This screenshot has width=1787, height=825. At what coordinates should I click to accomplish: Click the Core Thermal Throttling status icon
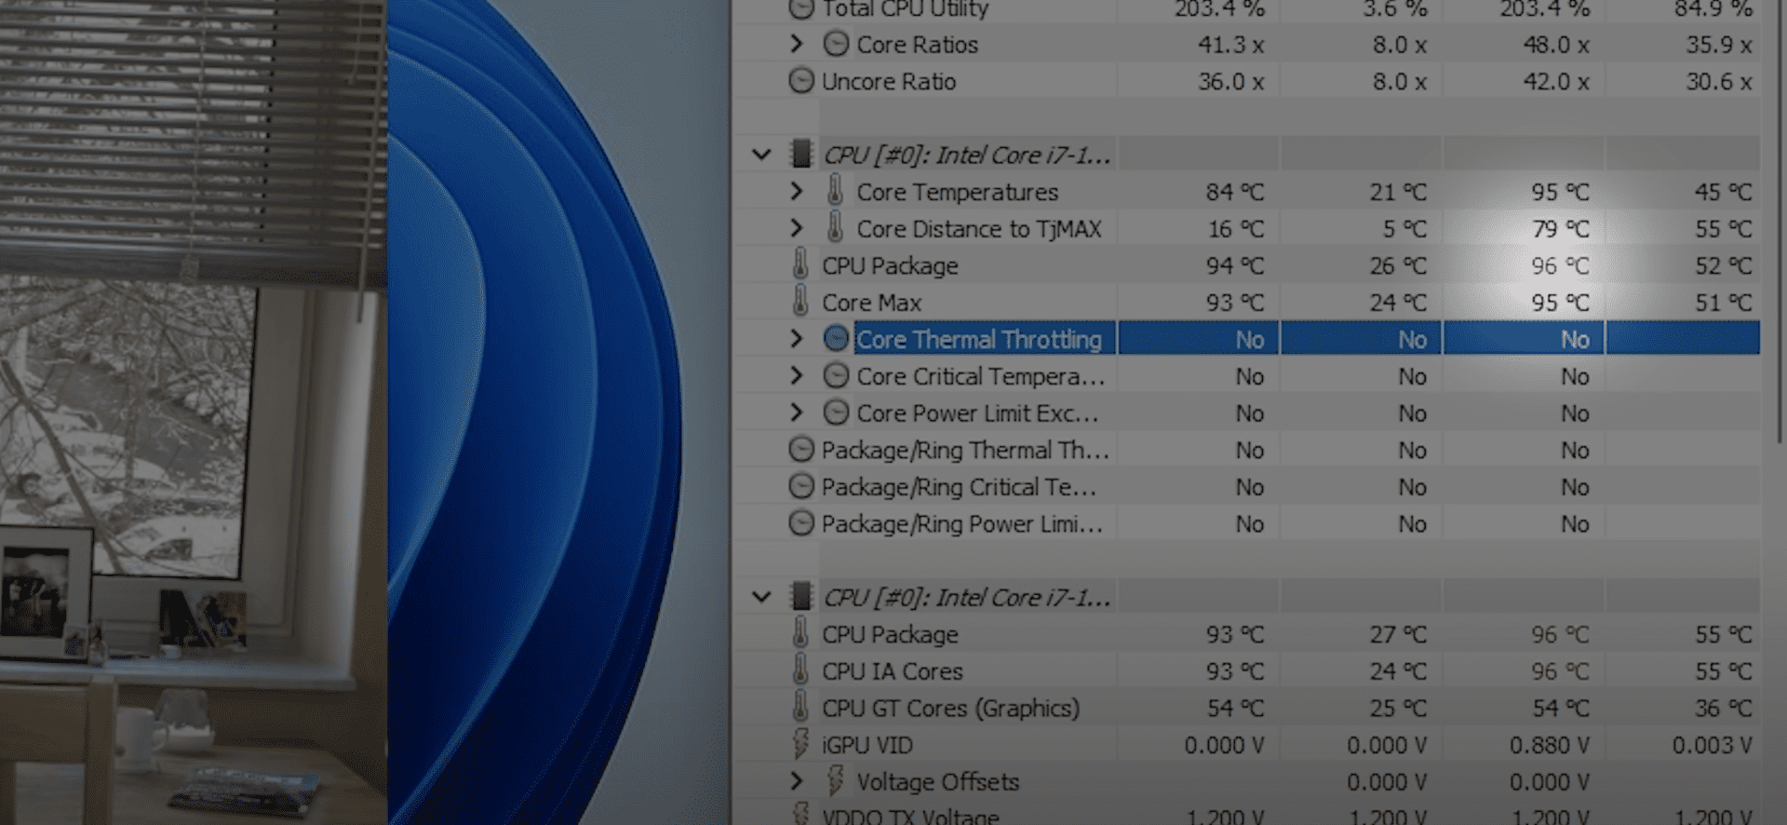point(836,338)
